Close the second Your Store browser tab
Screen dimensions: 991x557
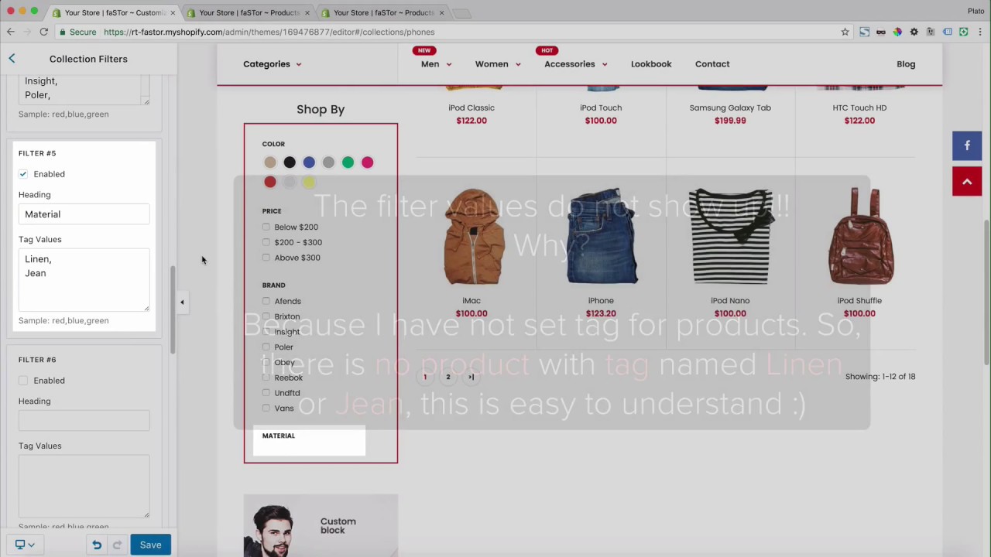[x=307, y=12]
